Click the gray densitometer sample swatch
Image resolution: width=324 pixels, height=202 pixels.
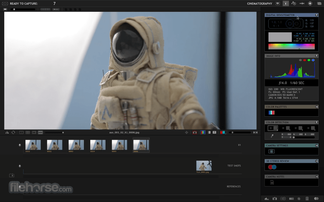coord(280,37)
